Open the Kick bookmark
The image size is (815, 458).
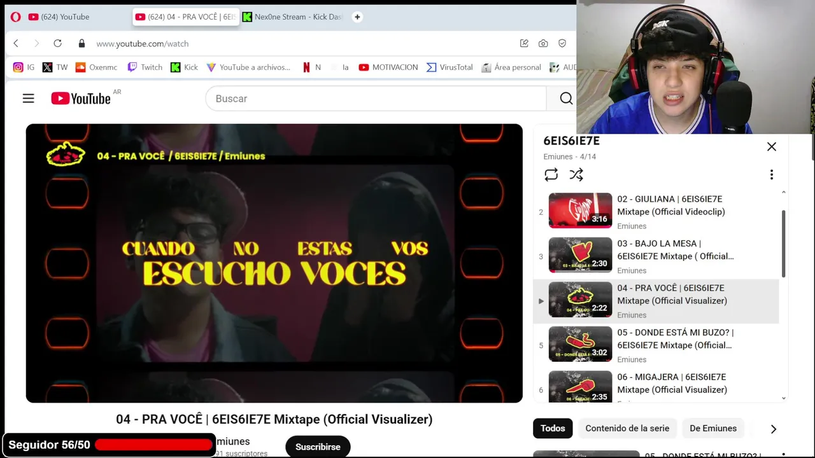pyautogui.click(x=185, y=67)
